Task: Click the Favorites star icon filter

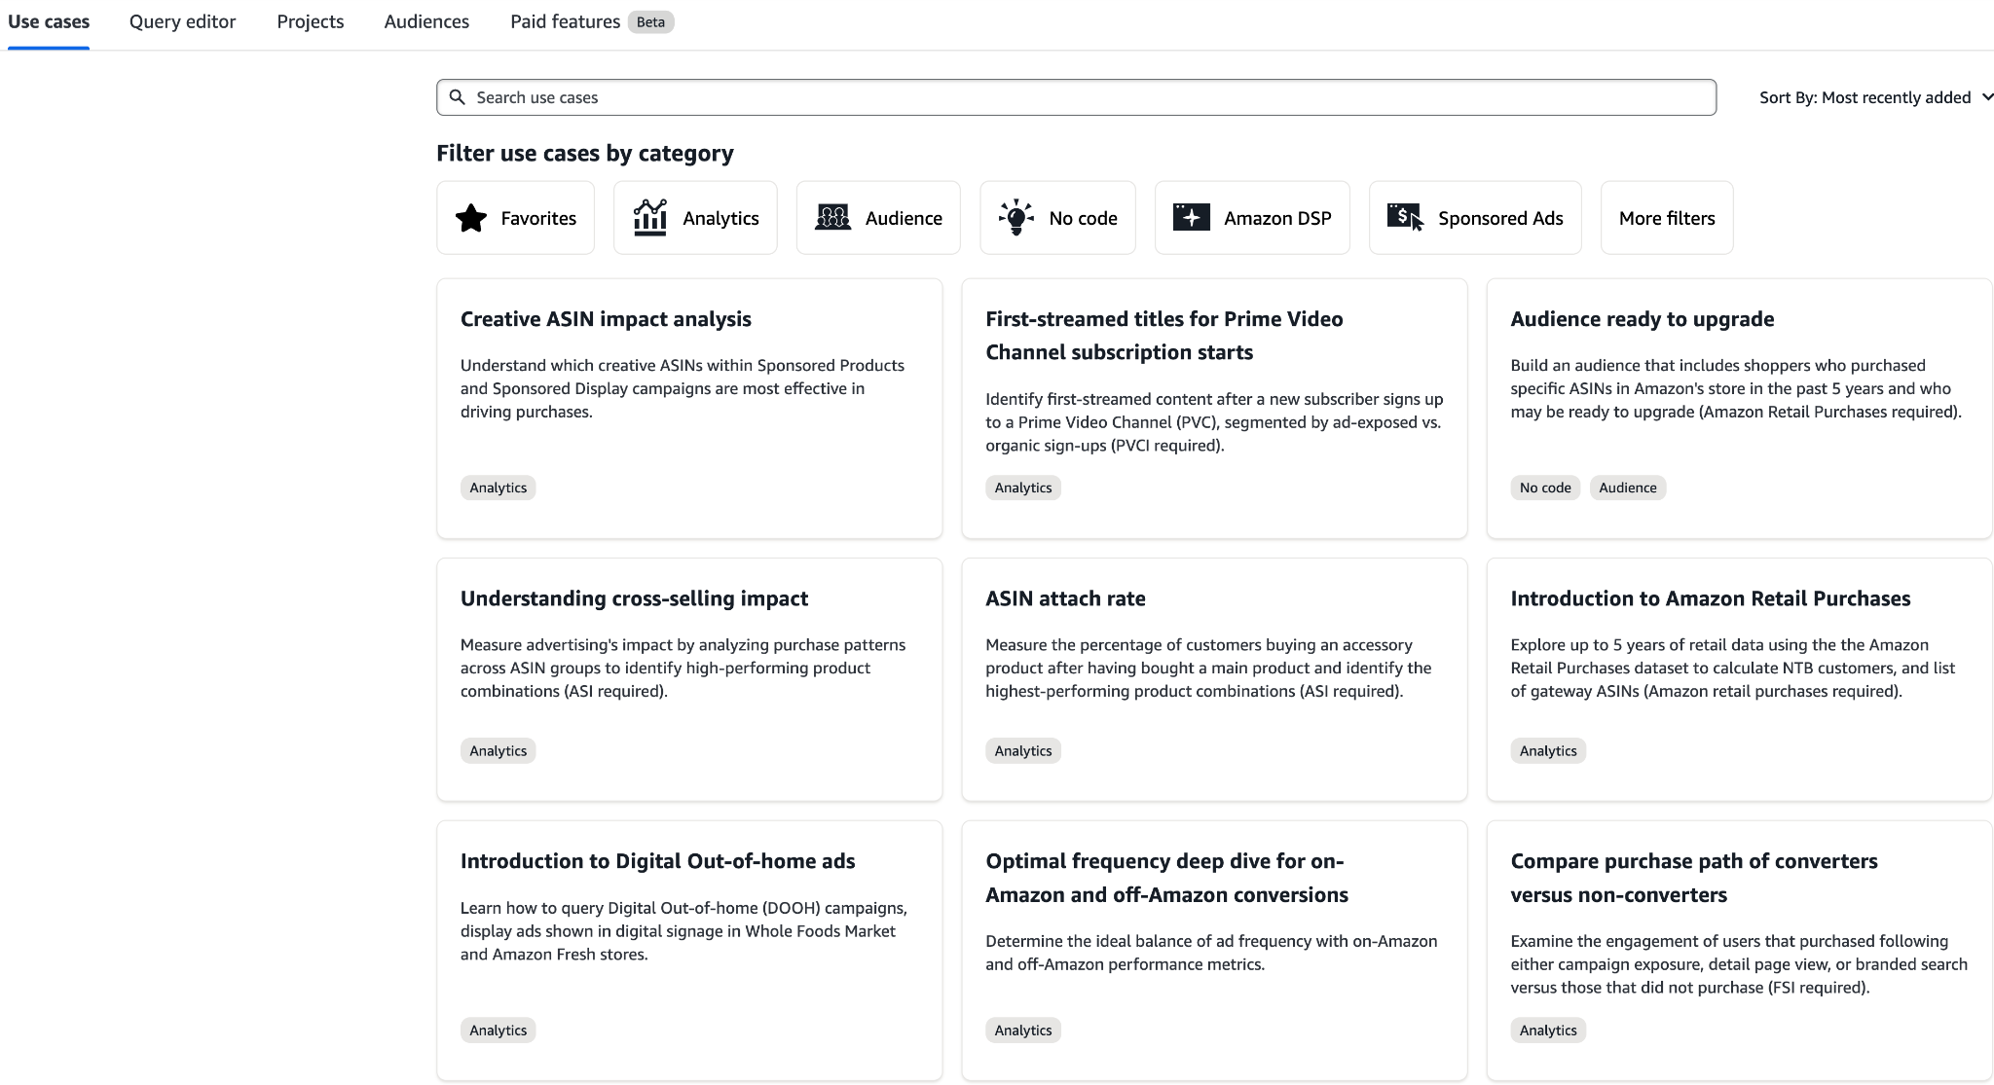Action: pos(471,218)
